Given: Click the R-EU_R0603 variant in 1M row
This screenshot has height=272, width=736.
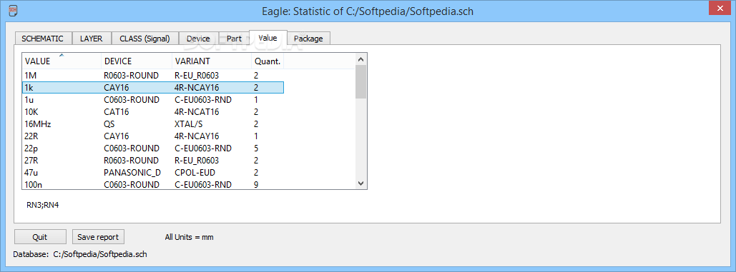Looking at the screenshot, I should point(196,76).
